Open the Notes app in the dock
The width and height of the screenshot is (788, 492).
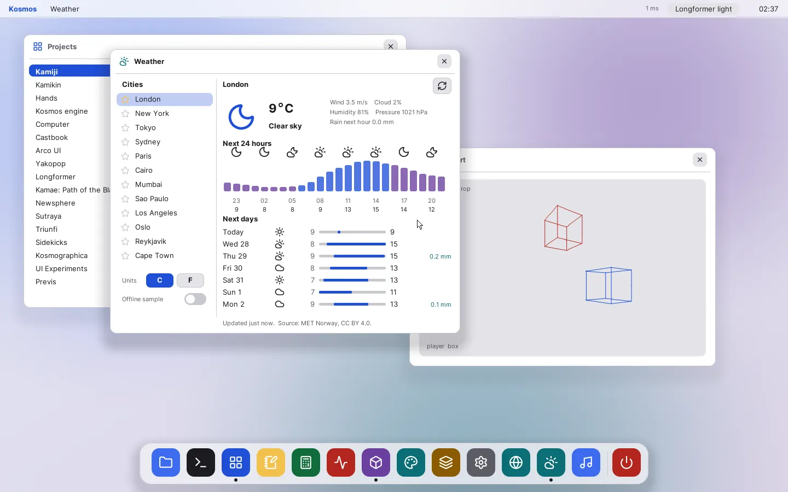[x=271, y=462]
